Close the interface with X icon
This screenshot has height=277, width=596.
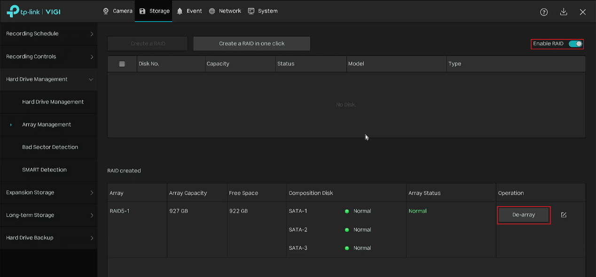[583, 12]
